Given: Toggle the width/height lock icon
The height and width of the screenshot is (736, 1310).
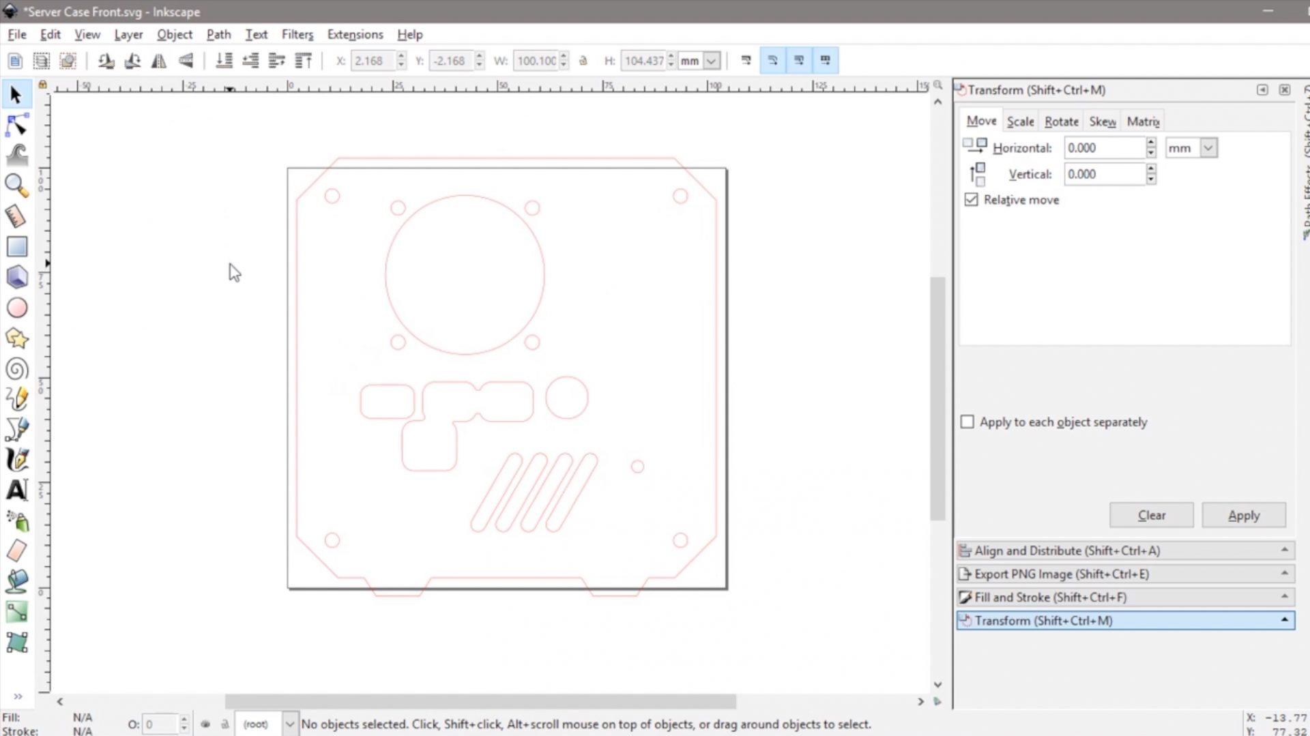Looking at the screenshot, I should tap(583, 61).
